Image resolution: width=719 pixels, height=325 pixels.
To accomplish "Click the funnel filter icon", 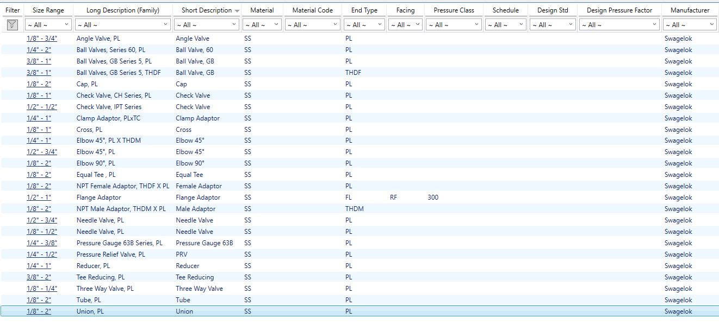I will (x=13, y=24).
